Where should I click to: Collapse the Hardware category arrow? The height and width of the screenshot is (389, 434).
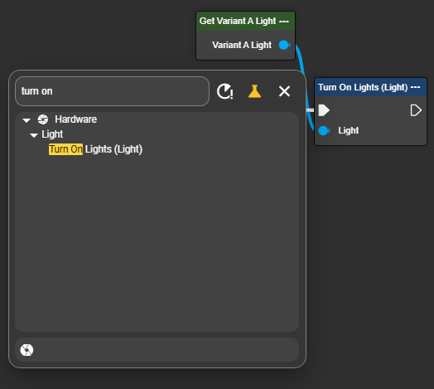(x=27, y=120)
